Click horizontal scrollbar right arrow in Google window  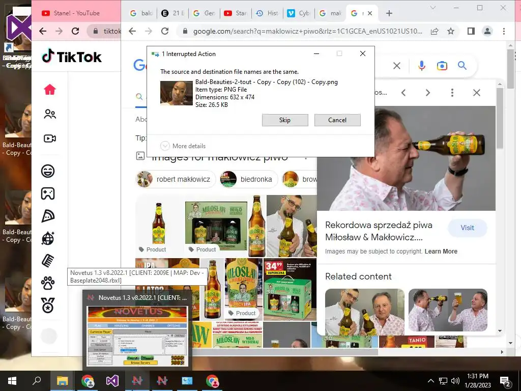tap(502, 352)
